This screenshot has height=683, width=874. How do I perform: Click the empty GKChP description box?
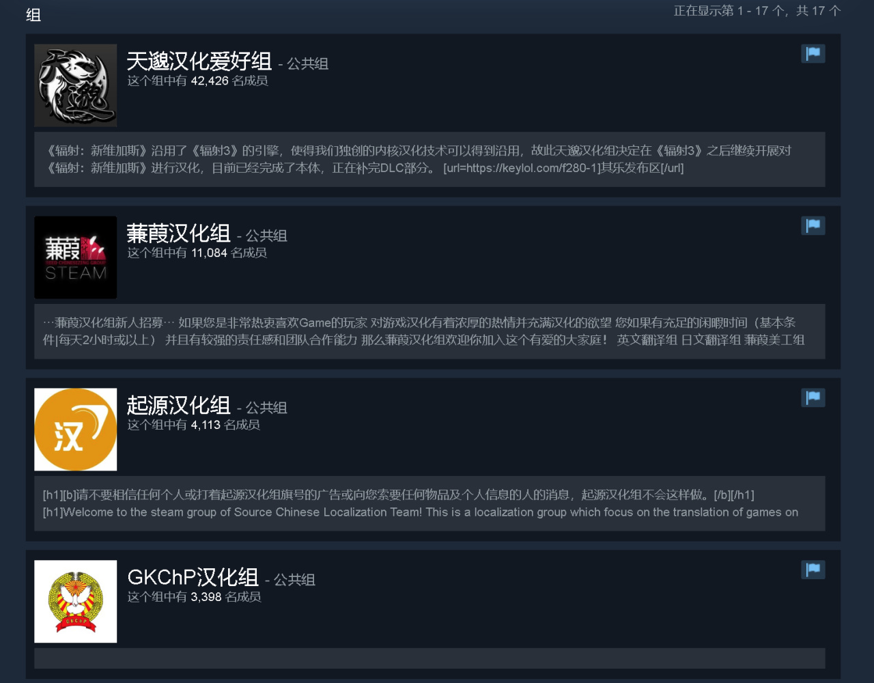tap(429, 658)
